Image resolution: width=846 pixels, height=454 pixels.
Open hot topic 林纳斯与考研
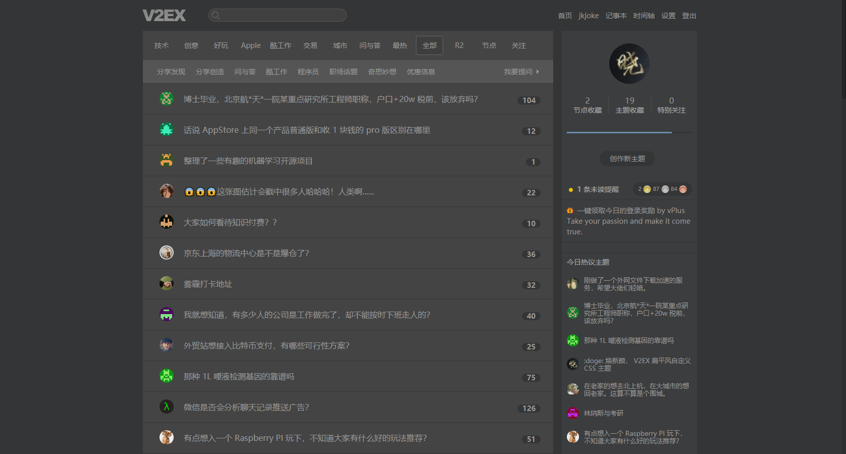604,413
